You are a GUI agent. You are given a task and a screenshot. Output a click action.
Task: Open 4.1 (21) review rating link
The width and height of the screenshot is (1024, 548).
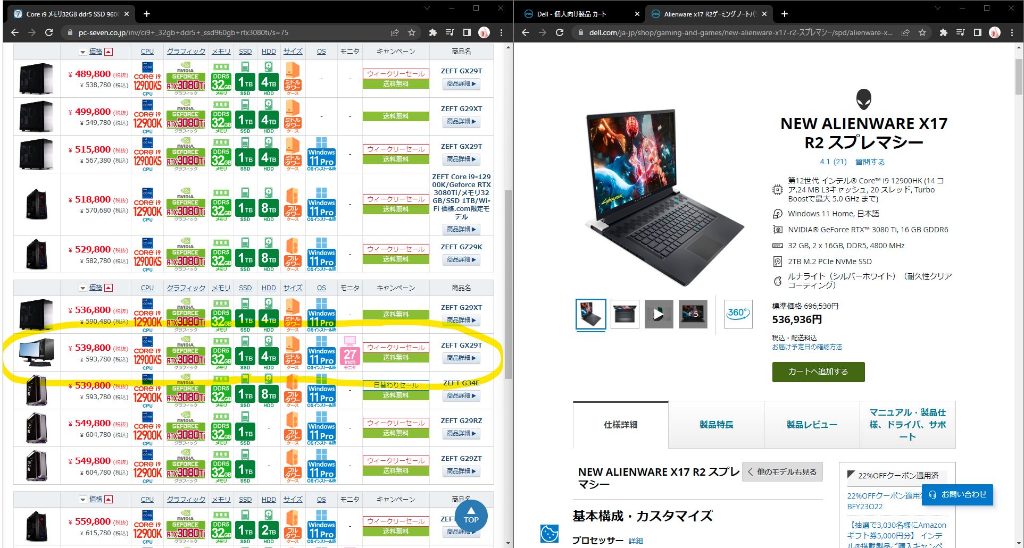[833, 162]
